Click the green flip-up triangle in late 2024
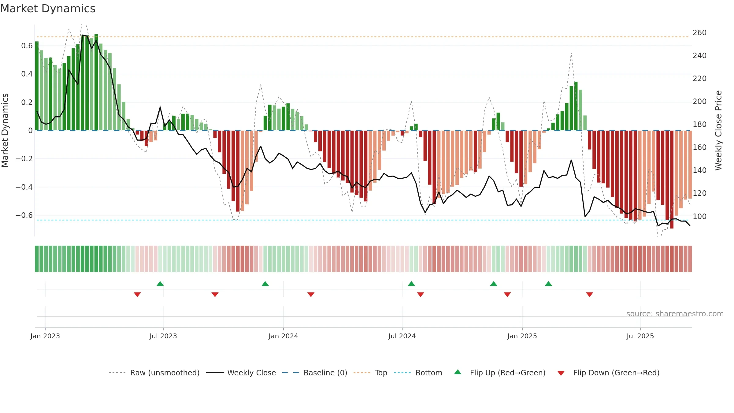The height and width of the screenshot is (413, 734). tap(494, 284)
